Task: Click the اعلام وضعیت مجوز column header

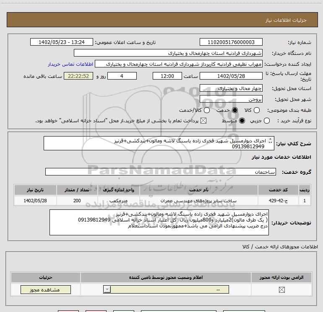Action: point(166,277)
